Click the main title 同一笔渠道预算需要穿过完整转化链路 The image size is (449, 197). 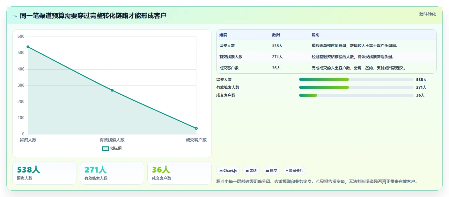tap(93, 16)
